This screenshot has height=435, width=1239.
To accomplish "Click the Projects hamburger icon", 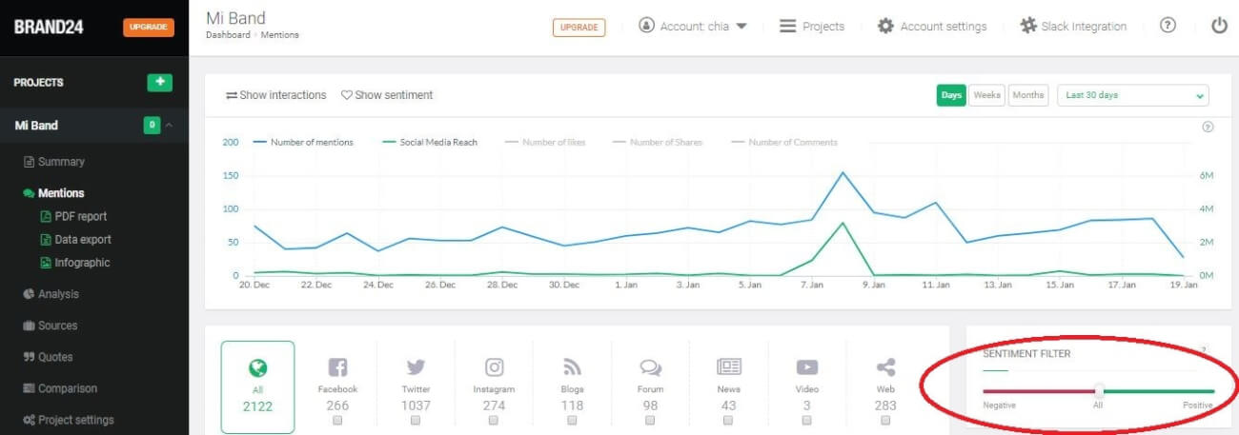I will [787, 26].
